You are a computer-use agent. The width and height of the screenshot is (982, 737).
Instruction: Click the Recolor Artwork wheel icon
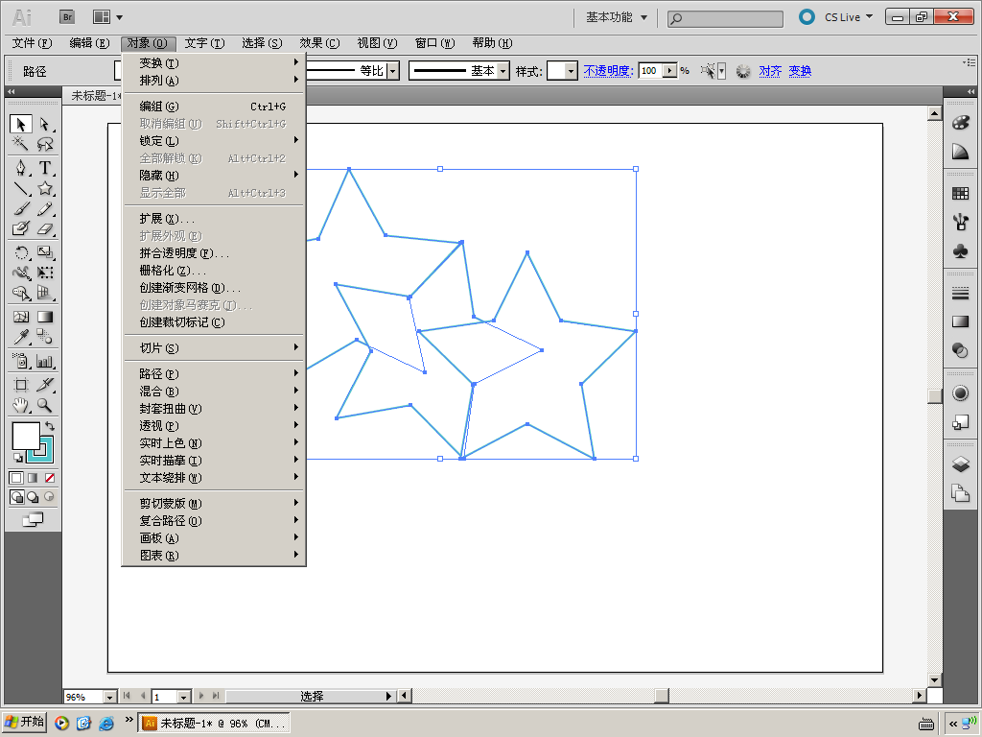[x=743, y=71]
